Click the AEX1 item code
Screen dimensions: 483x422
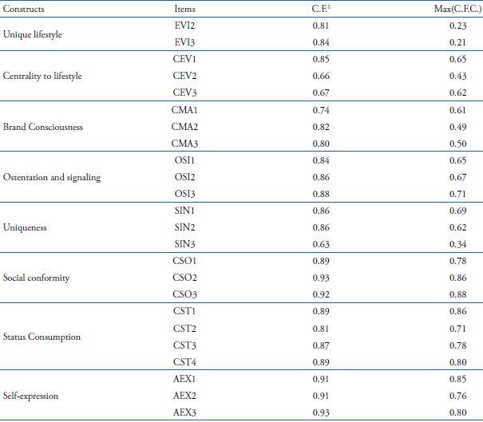[x=184, y=379]
